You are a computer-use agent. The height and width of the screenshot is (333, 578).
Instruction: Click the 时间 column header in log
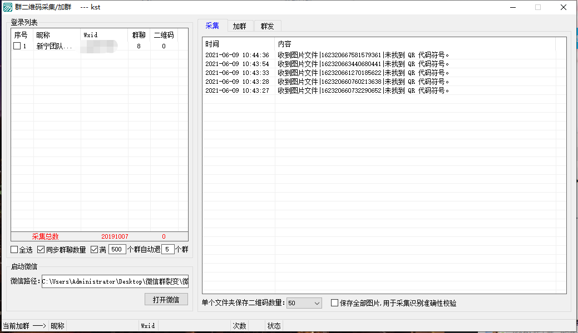pyautogui.click(x=239, y=44)
